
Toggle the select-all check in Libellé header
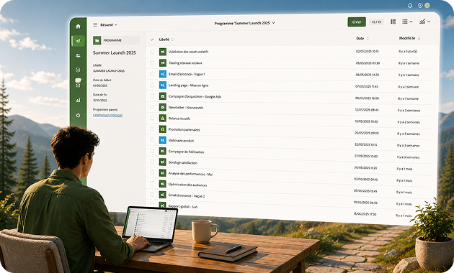point(152,40)
